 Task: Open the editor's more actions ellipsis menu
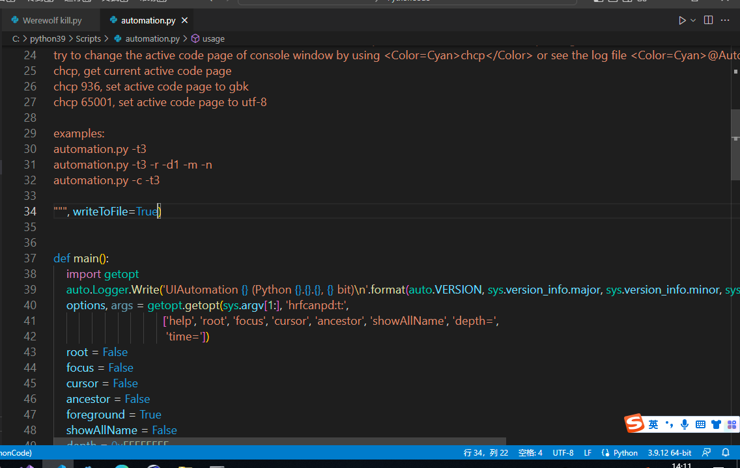coord(726,21)
